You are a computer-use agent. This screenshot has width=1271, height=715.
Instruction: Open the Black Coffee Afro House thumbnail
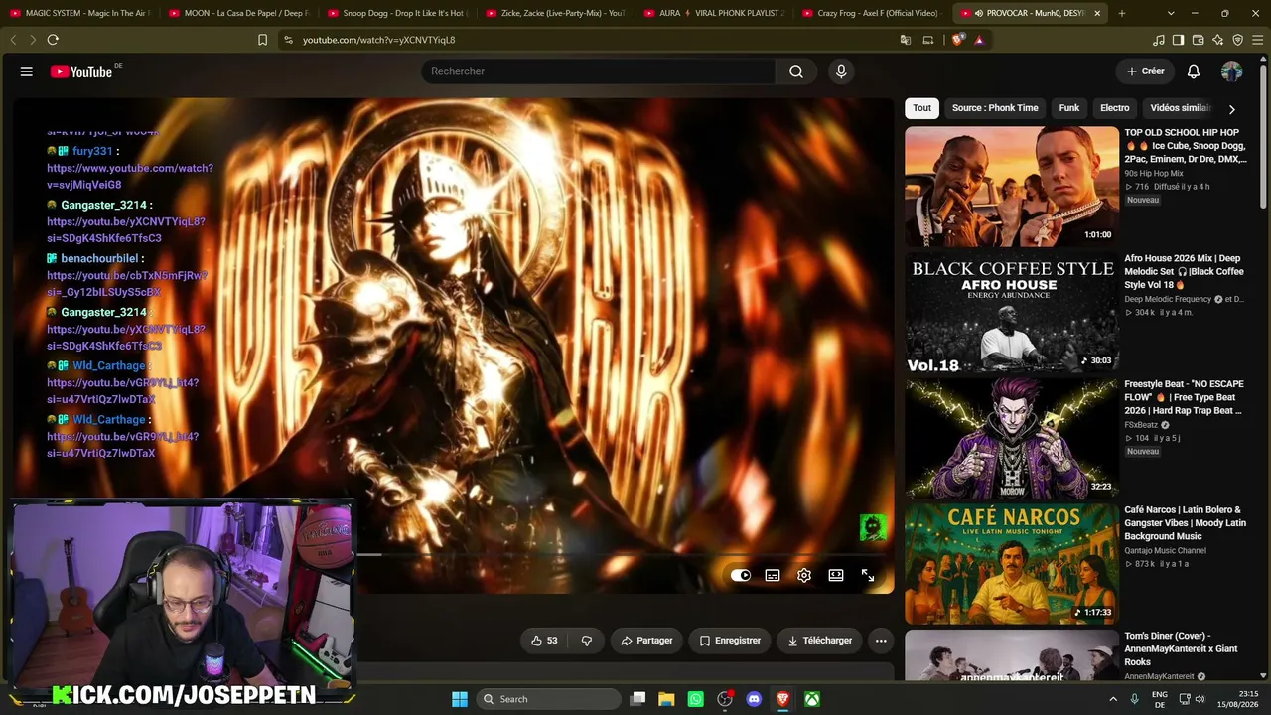point(1011,313)
